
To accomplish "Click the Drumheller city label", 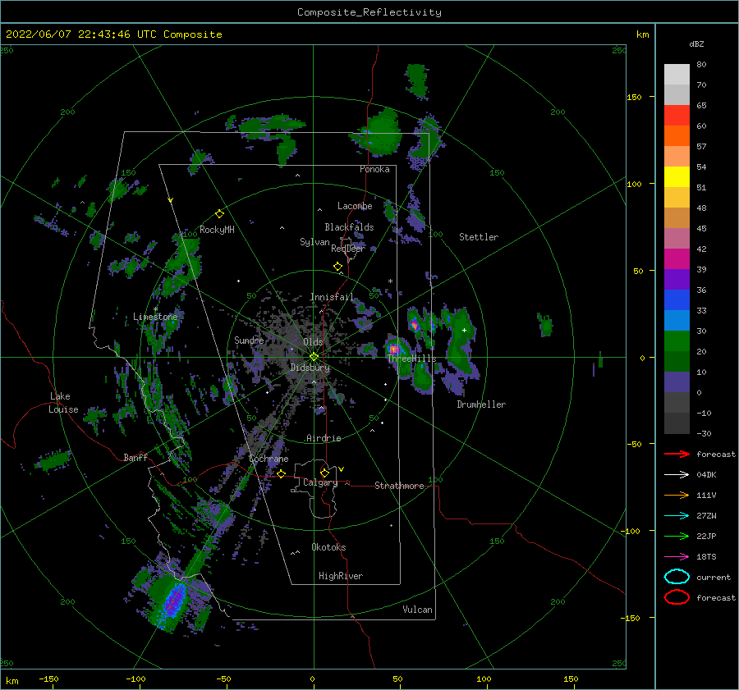I will pyautogui.click(x=481, y=404).
